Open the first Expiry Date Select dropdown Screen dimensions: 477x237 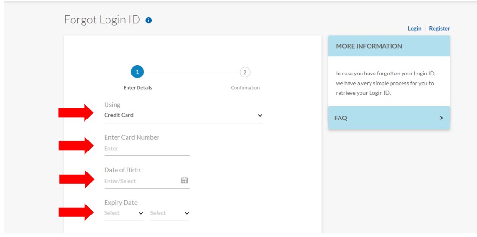[124, 213]
